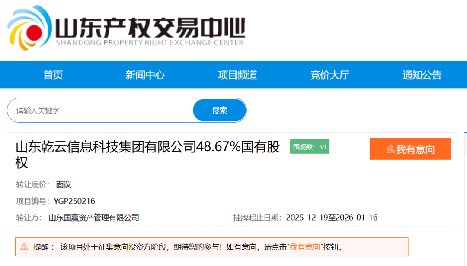Click the blue 搜索 search button
This screenshot has height=266, width=467.
(219, 110)
